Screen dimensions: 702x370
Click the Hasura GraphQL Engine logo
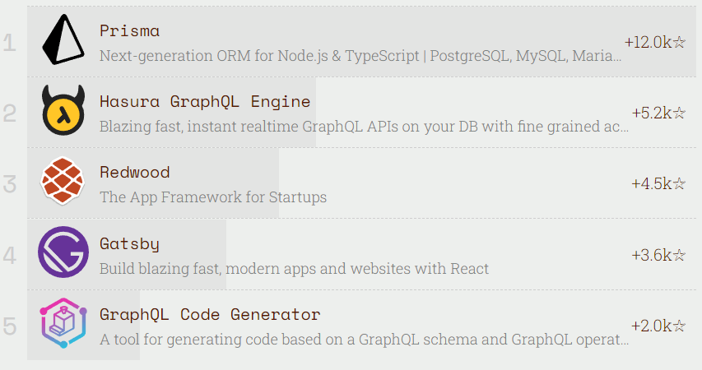(63, 112)
